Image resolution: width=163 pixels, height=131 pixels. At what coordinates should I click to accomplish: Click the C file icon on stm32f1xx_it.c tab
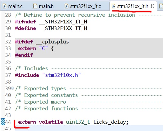point(67,6)
